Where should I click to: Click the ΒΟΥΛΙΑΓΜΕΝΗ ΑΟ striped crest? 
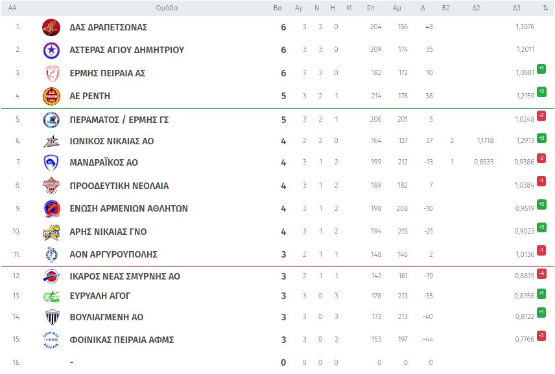[53, 317]
